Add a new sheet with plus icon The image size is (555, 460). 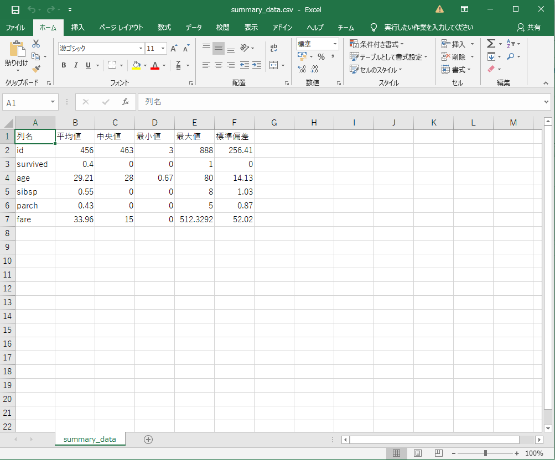coord(148,439)
